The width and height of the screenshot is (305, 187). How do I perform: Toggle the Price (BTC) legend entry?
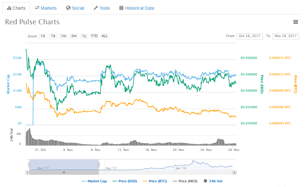point(155,181)
